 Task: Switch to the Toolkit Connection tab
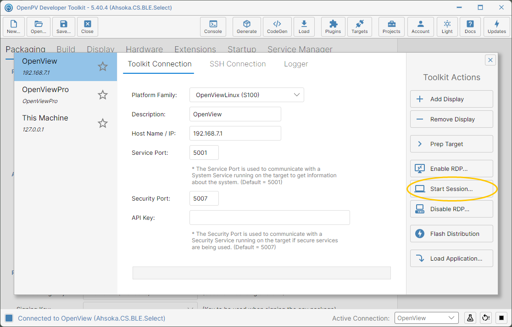(x=159, y=64)
